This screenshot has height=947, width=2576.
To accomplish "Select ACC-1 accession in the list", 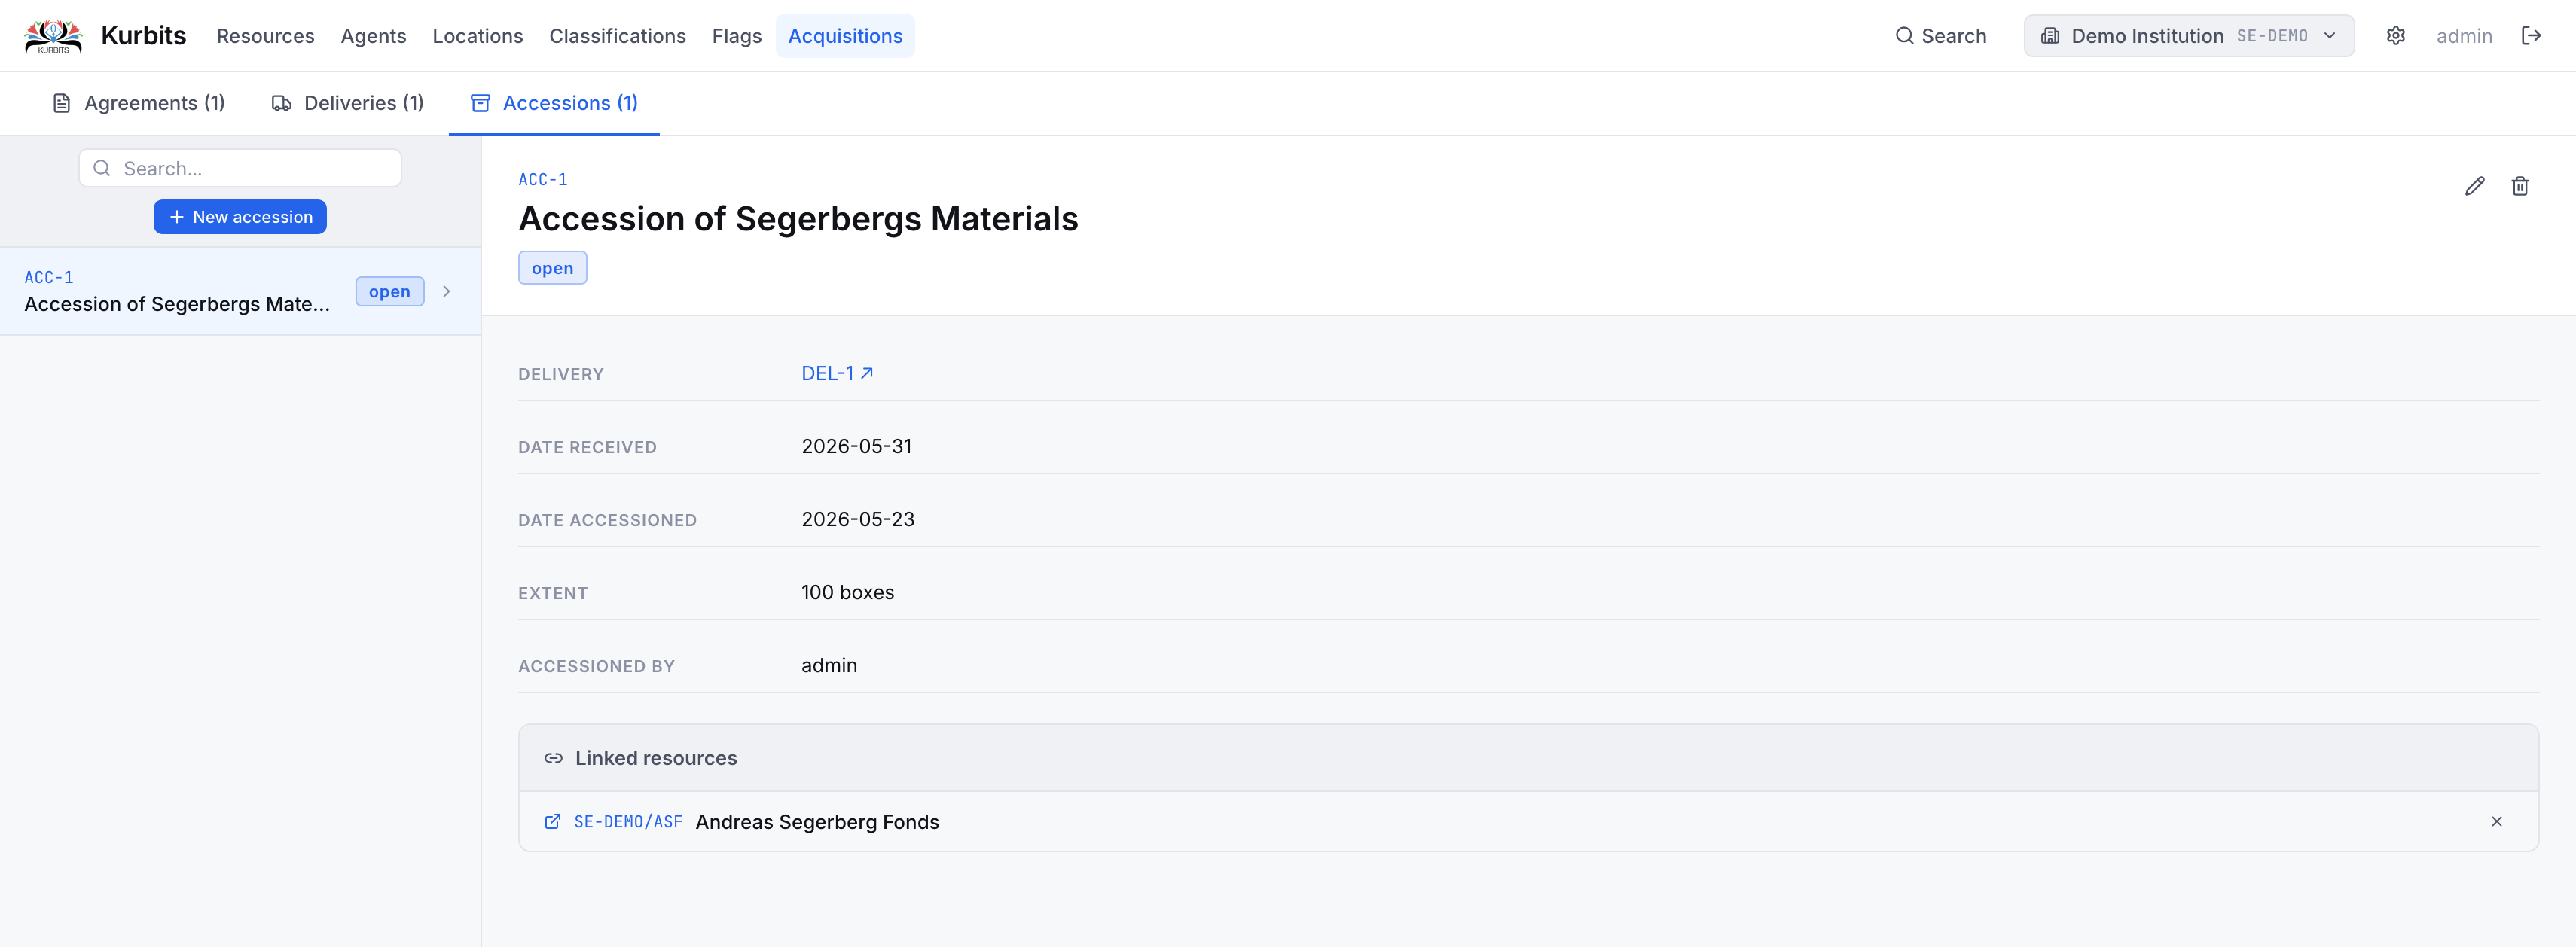I will click(x=240, y=291).
